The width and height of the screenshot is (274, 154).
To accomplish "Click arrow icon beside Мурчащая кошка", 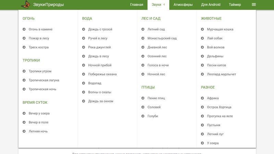I will click(x=203, y=29).
